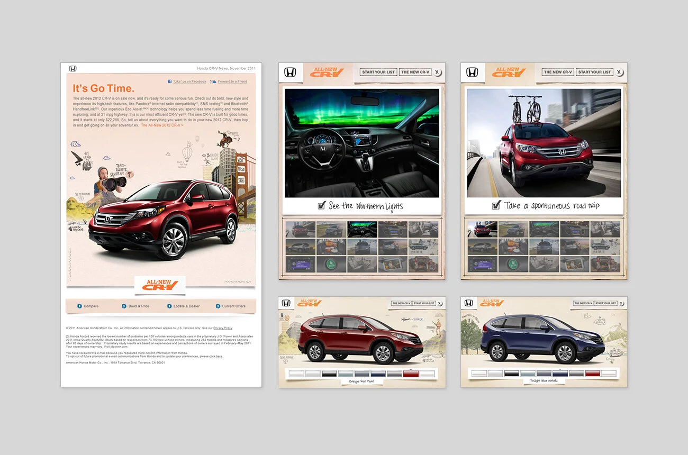Click START YOUR LIST in the Northern Lights panel
The height and width of the screenshot is (455, 688).
(378, 72)
